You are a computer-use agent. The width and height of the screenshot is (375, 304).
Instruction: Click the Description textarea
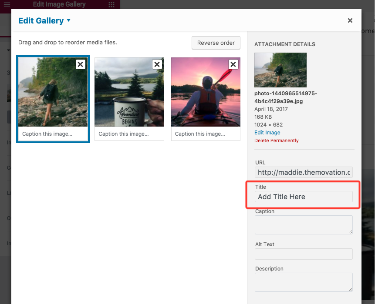(304, 282)
